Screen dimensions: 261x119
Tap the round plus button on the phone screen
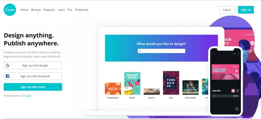(x=237, y=109)
